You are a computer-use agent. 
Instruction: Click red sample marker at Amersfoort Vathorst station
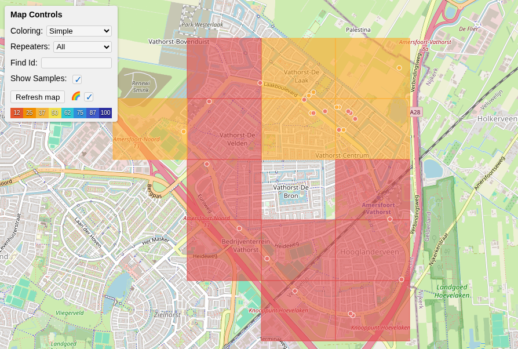390,219
